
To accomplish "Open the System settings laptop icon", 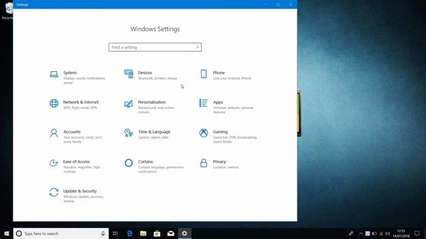I will tap(54, 74).
